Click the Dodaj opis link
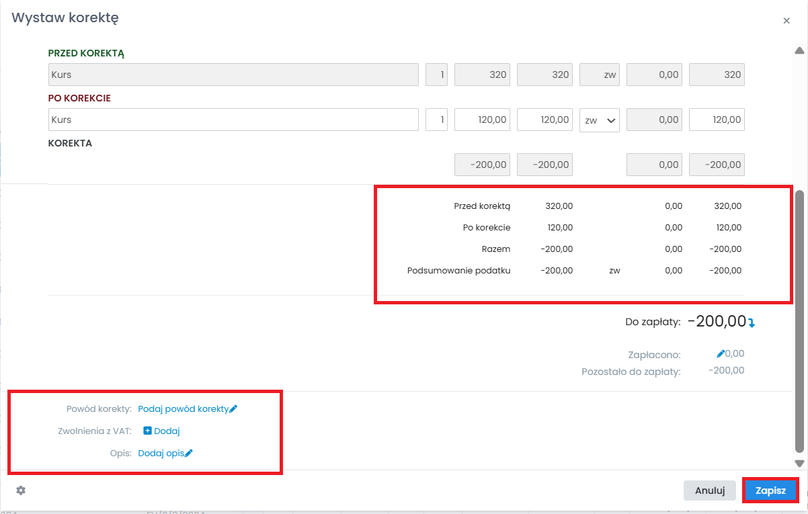This screenshot has height=514, width=808. [161, 454]
